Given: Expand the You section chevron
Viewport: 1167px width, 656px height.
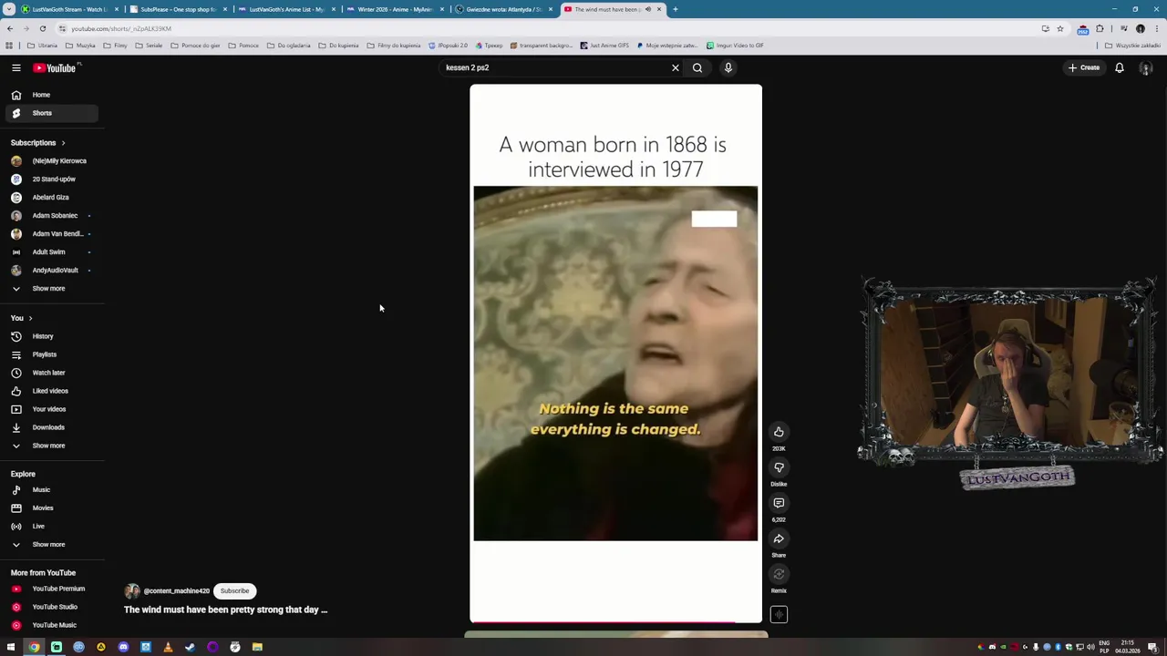Looking at the screenshot, I should click(x=30, y=318).
